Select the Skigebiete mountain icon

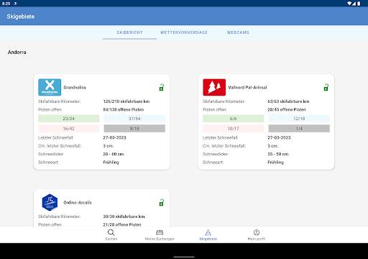(208, 232)
